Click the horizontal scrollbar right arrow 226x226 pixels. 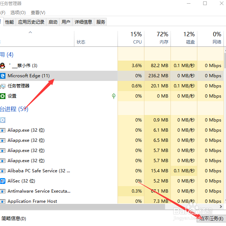pyautogui.click(x=221, y=206)
